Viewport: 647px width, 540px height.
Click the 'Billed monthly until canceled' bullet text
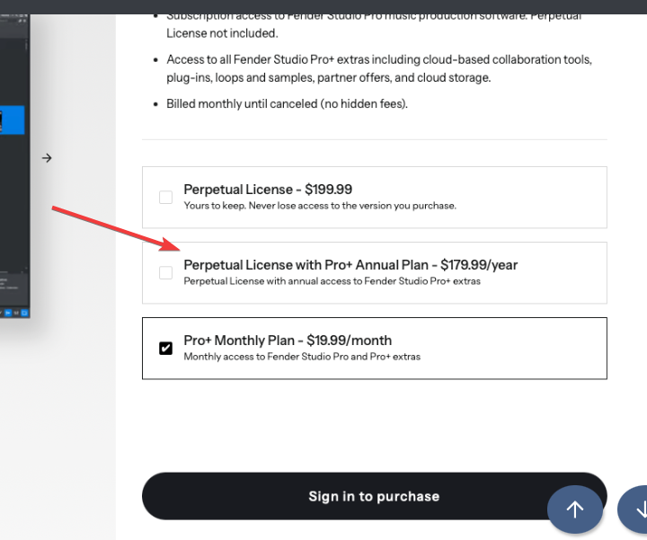point(287,104)
